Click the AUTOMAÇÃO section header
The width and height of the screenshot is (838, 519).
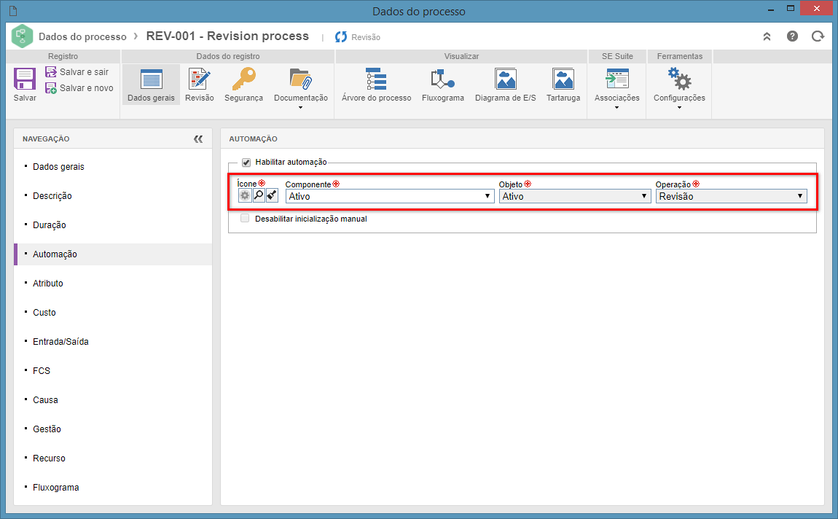(254, 139)
